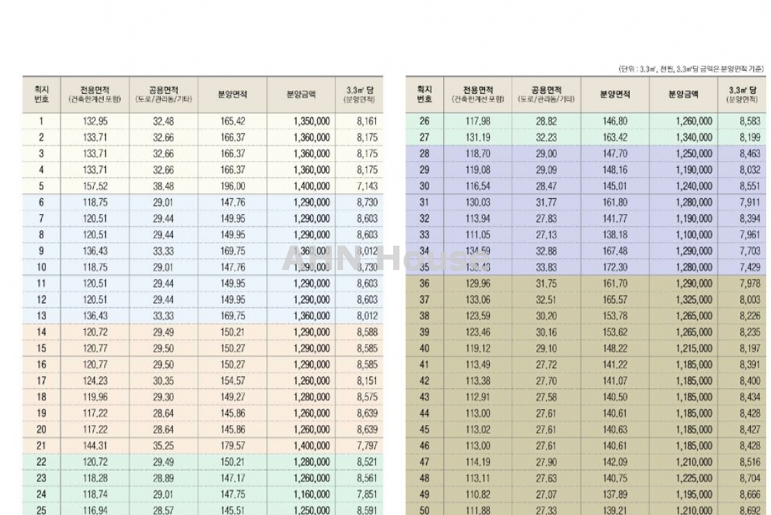This screenshot has width=771, height=515.
Task: Click the value 7,851 in lot 24 row
Action: pos(367,494)
